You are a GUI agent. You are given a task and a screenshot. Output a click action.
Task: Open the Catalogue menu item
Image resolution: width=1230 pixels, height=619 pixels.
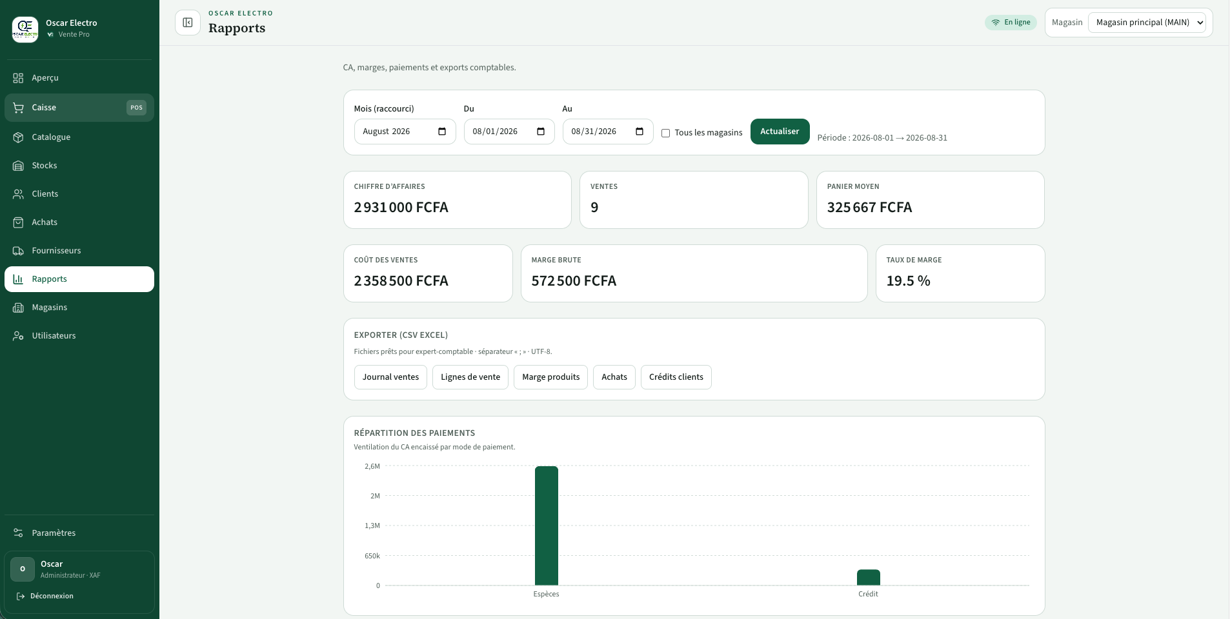(x=79, y=137)
